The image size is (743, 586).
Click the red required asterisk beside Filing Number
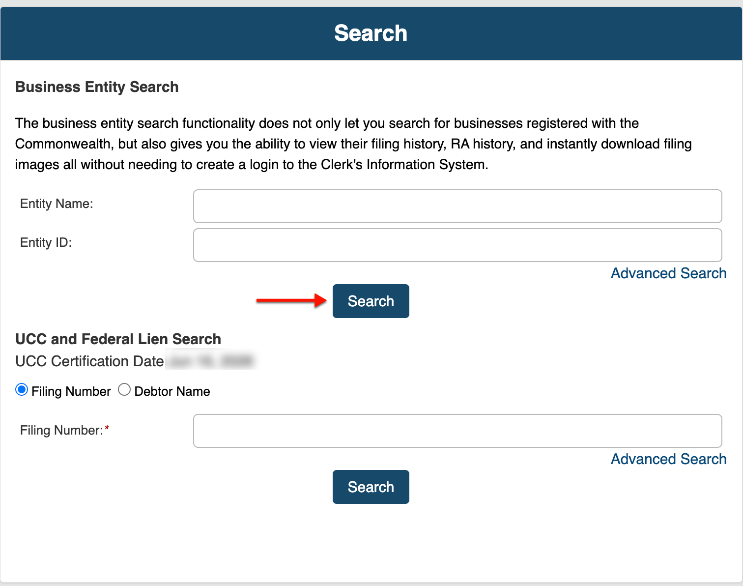pos(107,428)
